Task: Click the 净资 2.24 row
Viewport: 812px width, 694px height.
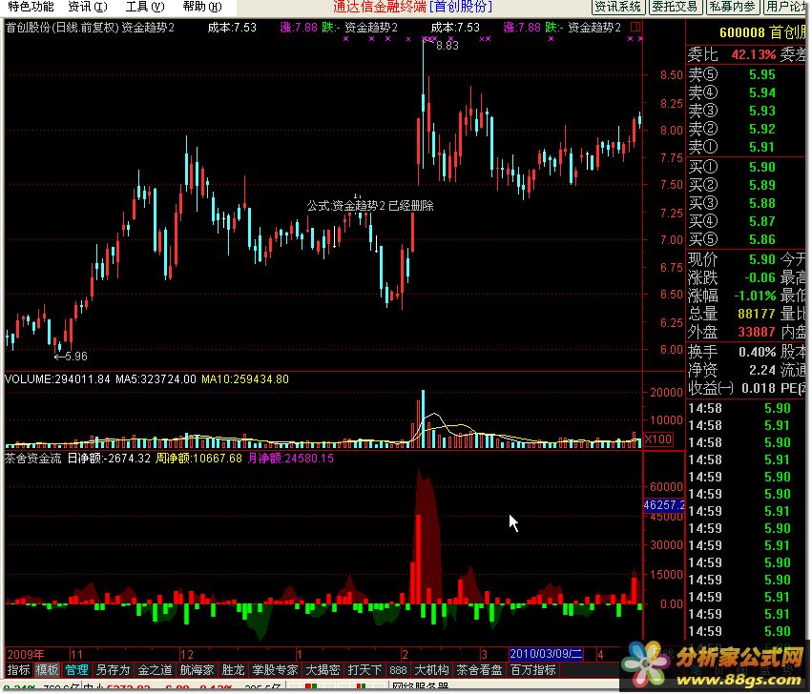Action: (x=732, y=370)
